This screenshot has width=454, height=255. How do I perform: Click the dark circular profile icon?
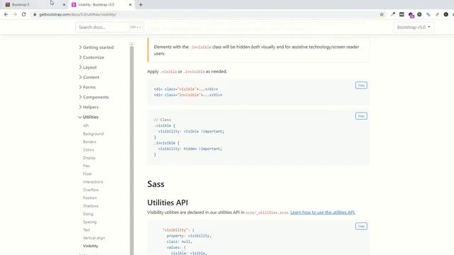[446, 14]
